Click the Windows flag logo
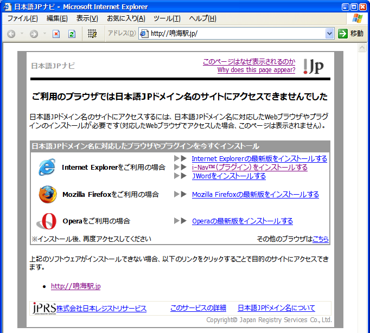 click(358, 18)
